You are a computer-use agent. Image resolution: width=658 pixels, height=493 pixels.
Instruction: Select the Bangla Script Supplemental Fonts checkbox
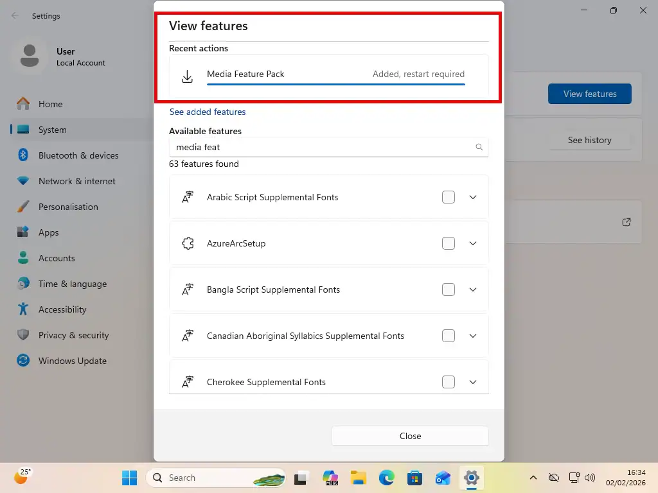coord(449,290)
